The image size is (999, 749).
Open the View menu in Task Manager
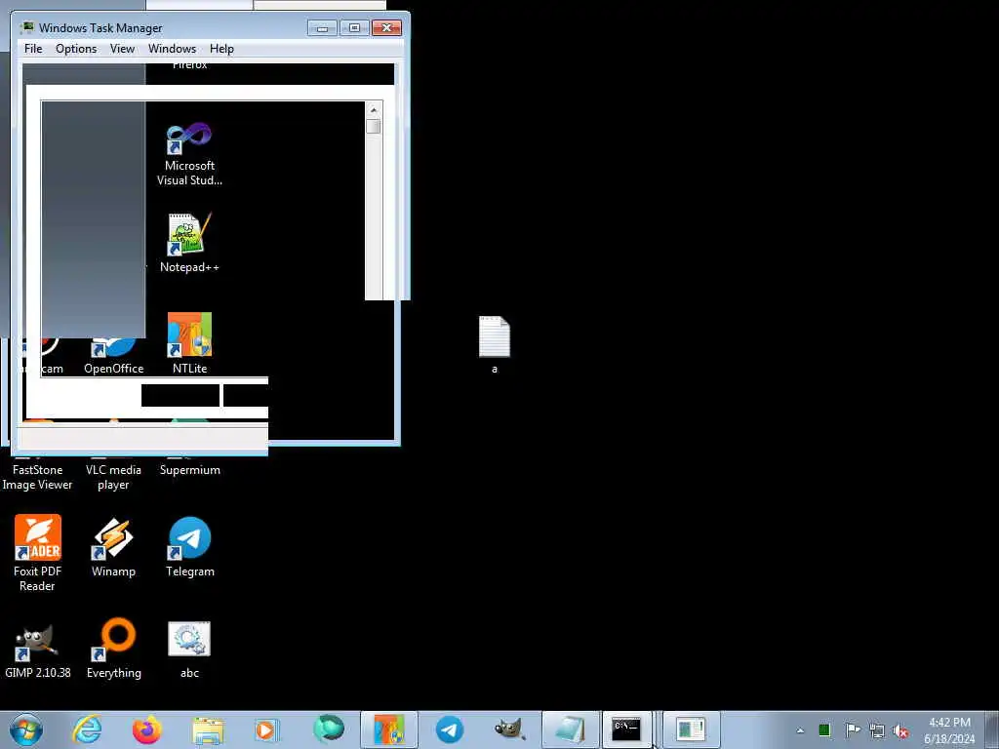pos(122,49)
